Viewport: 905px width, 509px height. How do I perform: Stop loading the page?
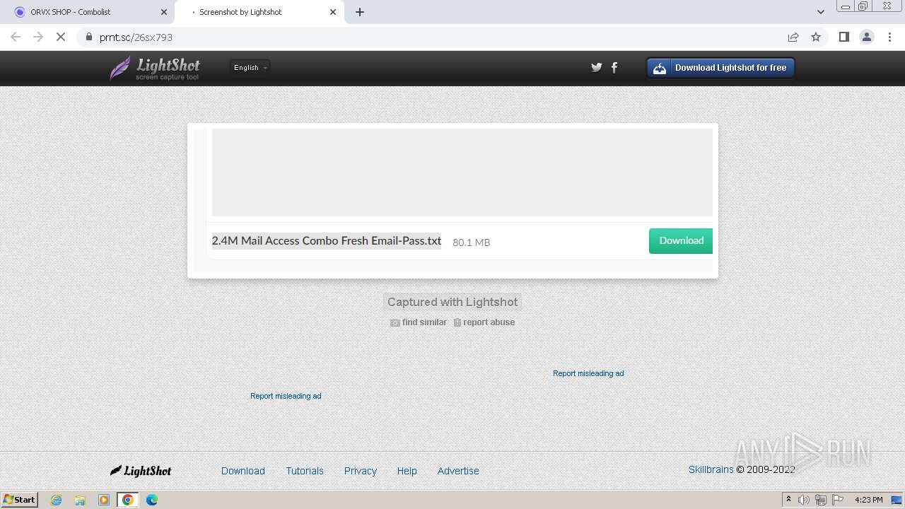coord(61,37)
